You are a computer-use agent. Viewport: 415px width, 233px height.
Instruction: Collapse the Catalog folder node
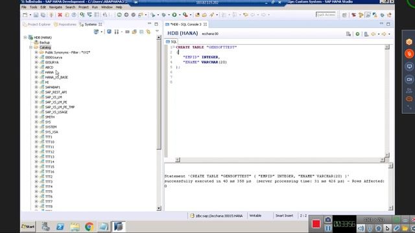click(31, 47)
